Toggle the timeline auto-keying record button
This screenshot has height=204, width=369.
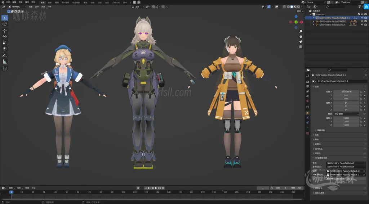[138, 188]
